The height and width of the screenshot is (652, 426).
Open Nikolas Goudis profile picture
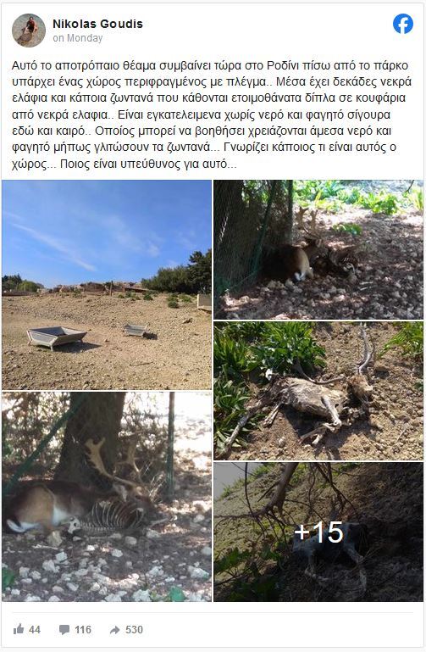click(29, 31)
